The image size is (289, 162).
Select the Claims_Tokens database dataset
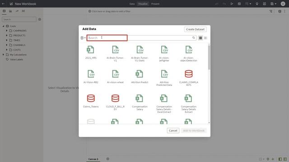coord(91,101)
